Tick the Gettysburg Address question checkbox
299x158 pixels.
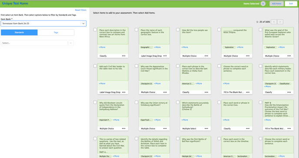coord(95,102)
